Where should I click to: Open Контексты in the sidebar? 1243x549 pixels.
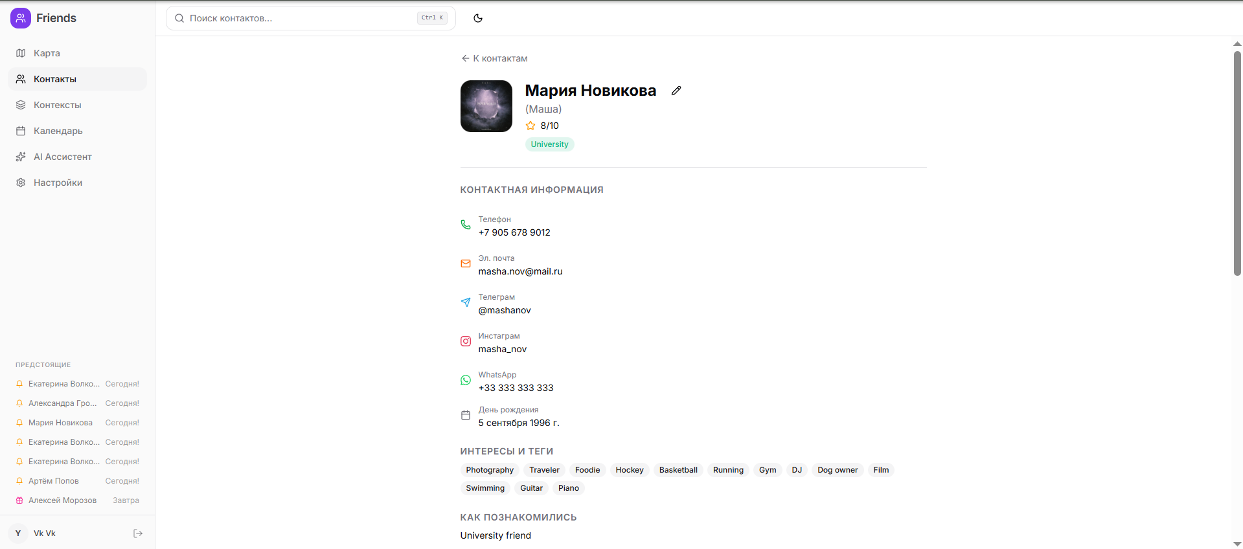77,105
